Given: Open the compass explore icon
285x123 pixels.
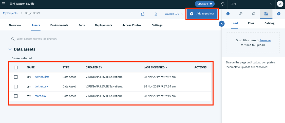Looking at the screenshot, I should pos(279,14).
